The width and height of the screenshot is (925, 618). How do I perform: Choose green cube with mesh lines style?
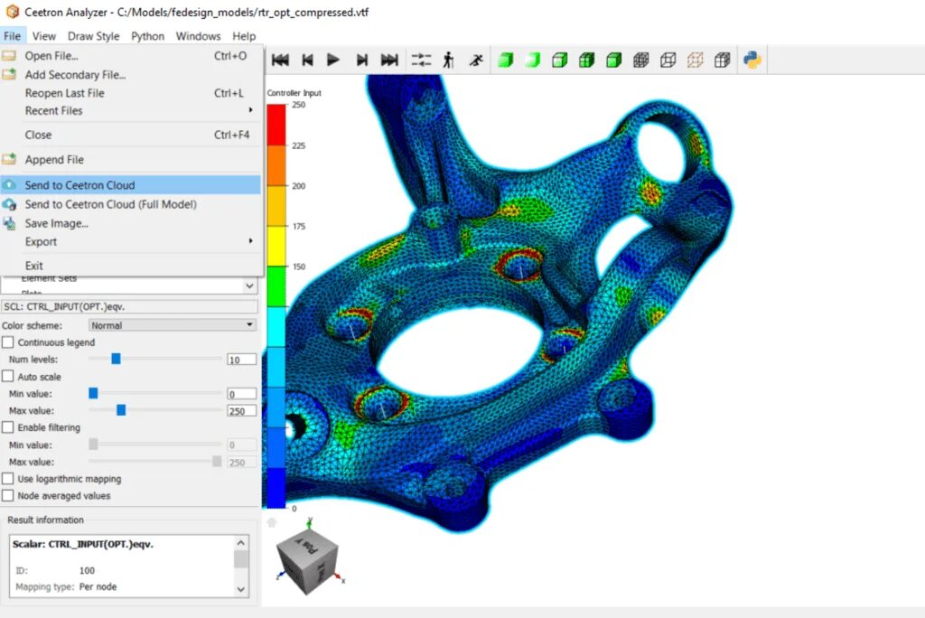click(x=587, y=60)
